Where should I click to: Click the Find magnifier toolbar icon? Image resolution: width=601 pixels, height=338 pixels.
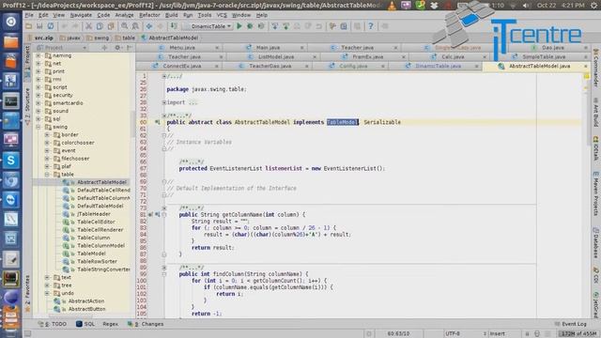coord(125,26)
